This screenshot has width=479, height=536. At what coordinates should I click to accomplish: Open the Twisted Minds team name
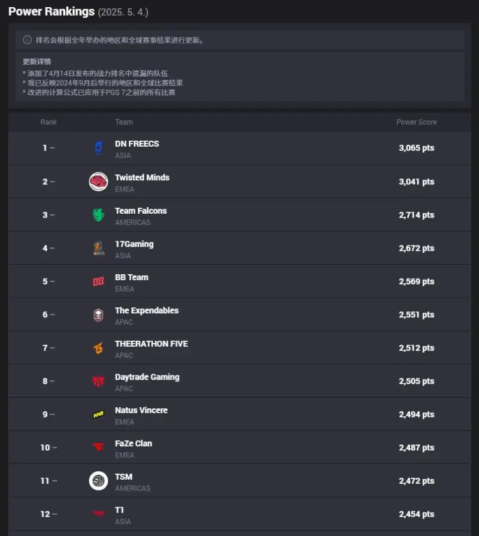pos(142,177)
